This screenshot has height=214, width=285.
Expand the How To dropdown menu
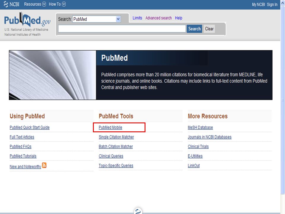57,4
